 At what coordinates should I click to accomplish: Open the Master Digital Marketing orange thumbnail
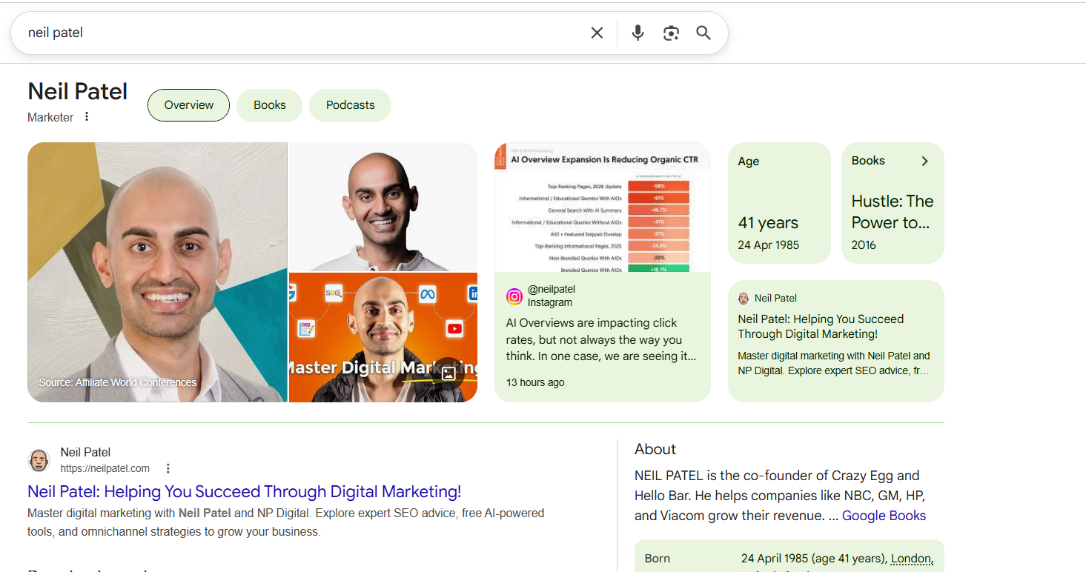click(x=383, y=338)
